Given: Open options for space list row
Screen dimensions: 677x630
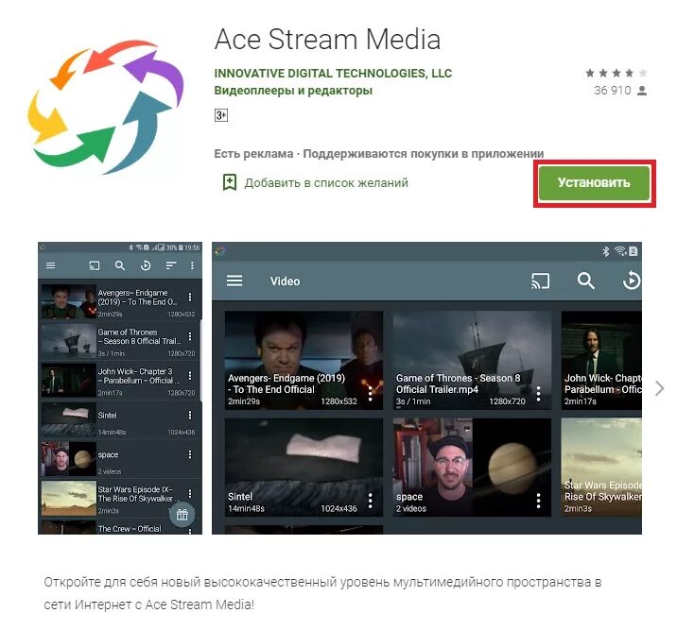Looking at the screenshot, I should (x=190, y=454).
